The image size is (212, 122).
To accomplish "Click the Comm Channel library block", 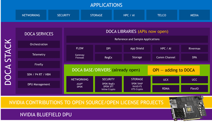I will [x=166, y=57].
